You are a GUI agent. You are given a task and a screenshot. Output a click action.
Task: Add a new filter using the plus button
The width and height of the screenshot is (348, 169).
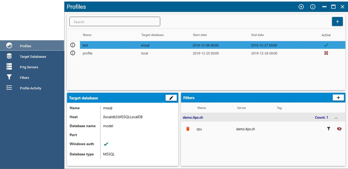point(338,98)
